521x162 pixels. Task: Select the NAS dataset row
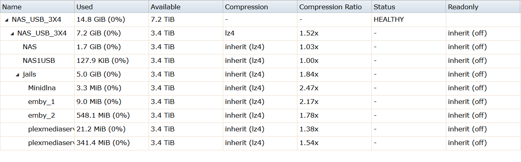[29, 47]
